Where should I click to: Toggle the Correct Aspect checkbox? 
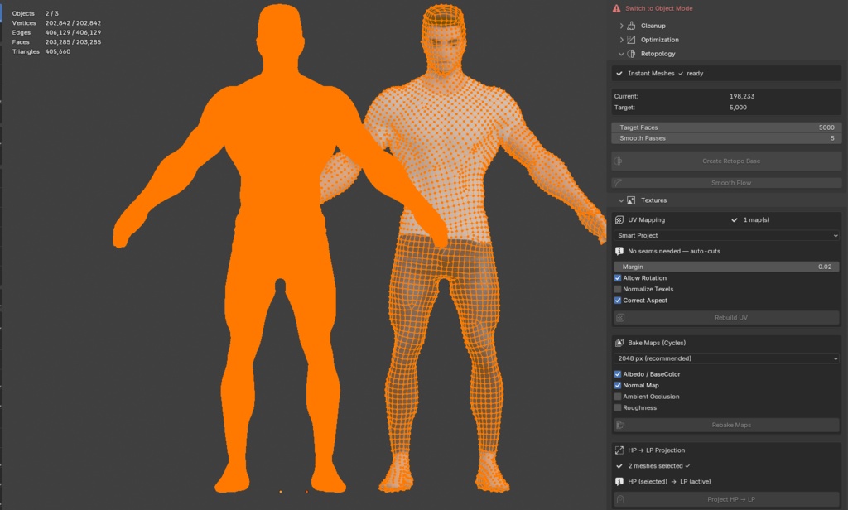[618, 301]
